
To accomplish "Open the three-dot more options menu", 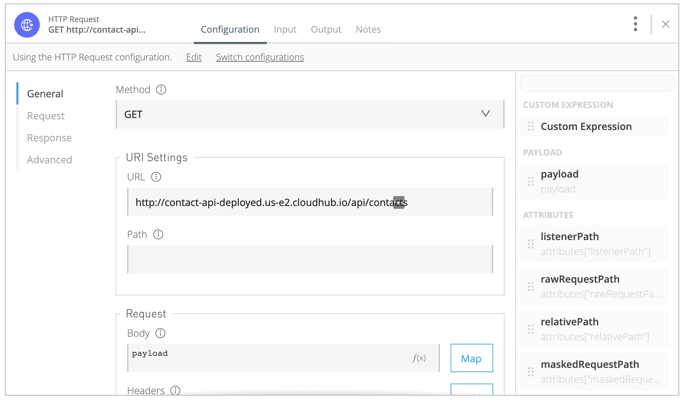I will coord(636,24).
